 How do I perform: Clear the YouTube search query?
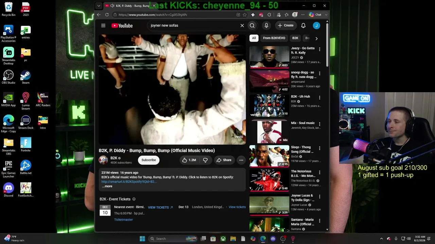point(242,25)
